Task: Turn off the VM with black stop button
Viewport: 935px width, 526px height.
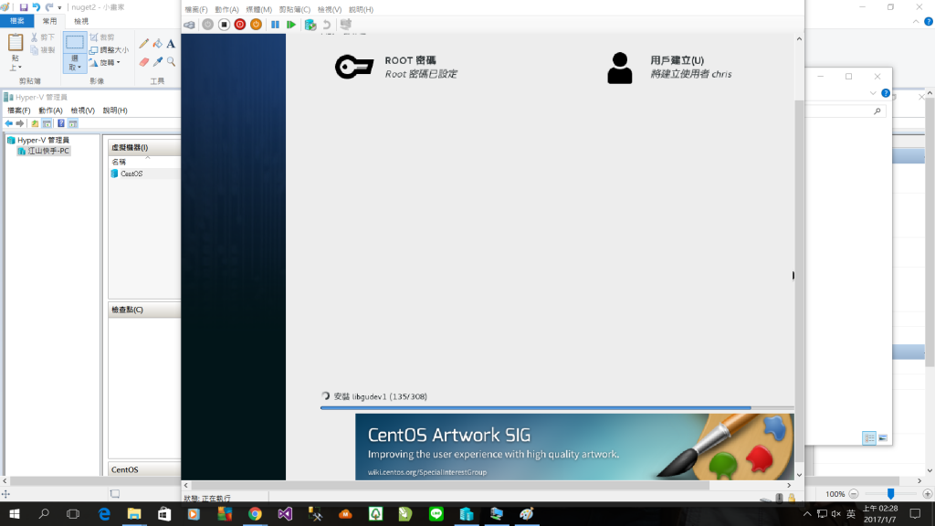Action: (x=224, y=25)
